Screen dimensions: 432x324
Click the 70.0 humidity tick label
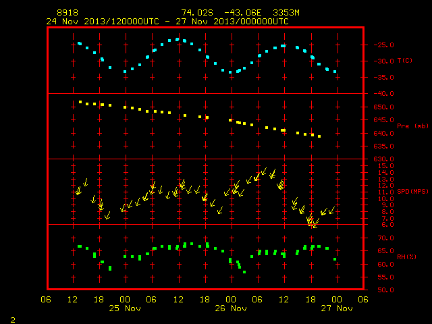385,238
